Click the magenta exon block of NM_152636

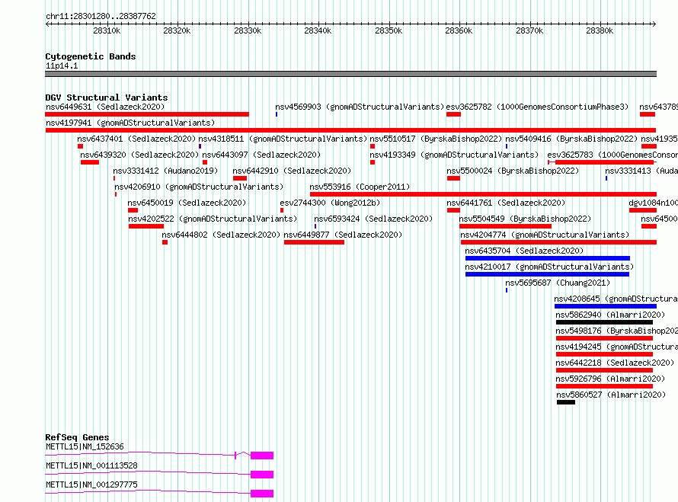(262, 456)
